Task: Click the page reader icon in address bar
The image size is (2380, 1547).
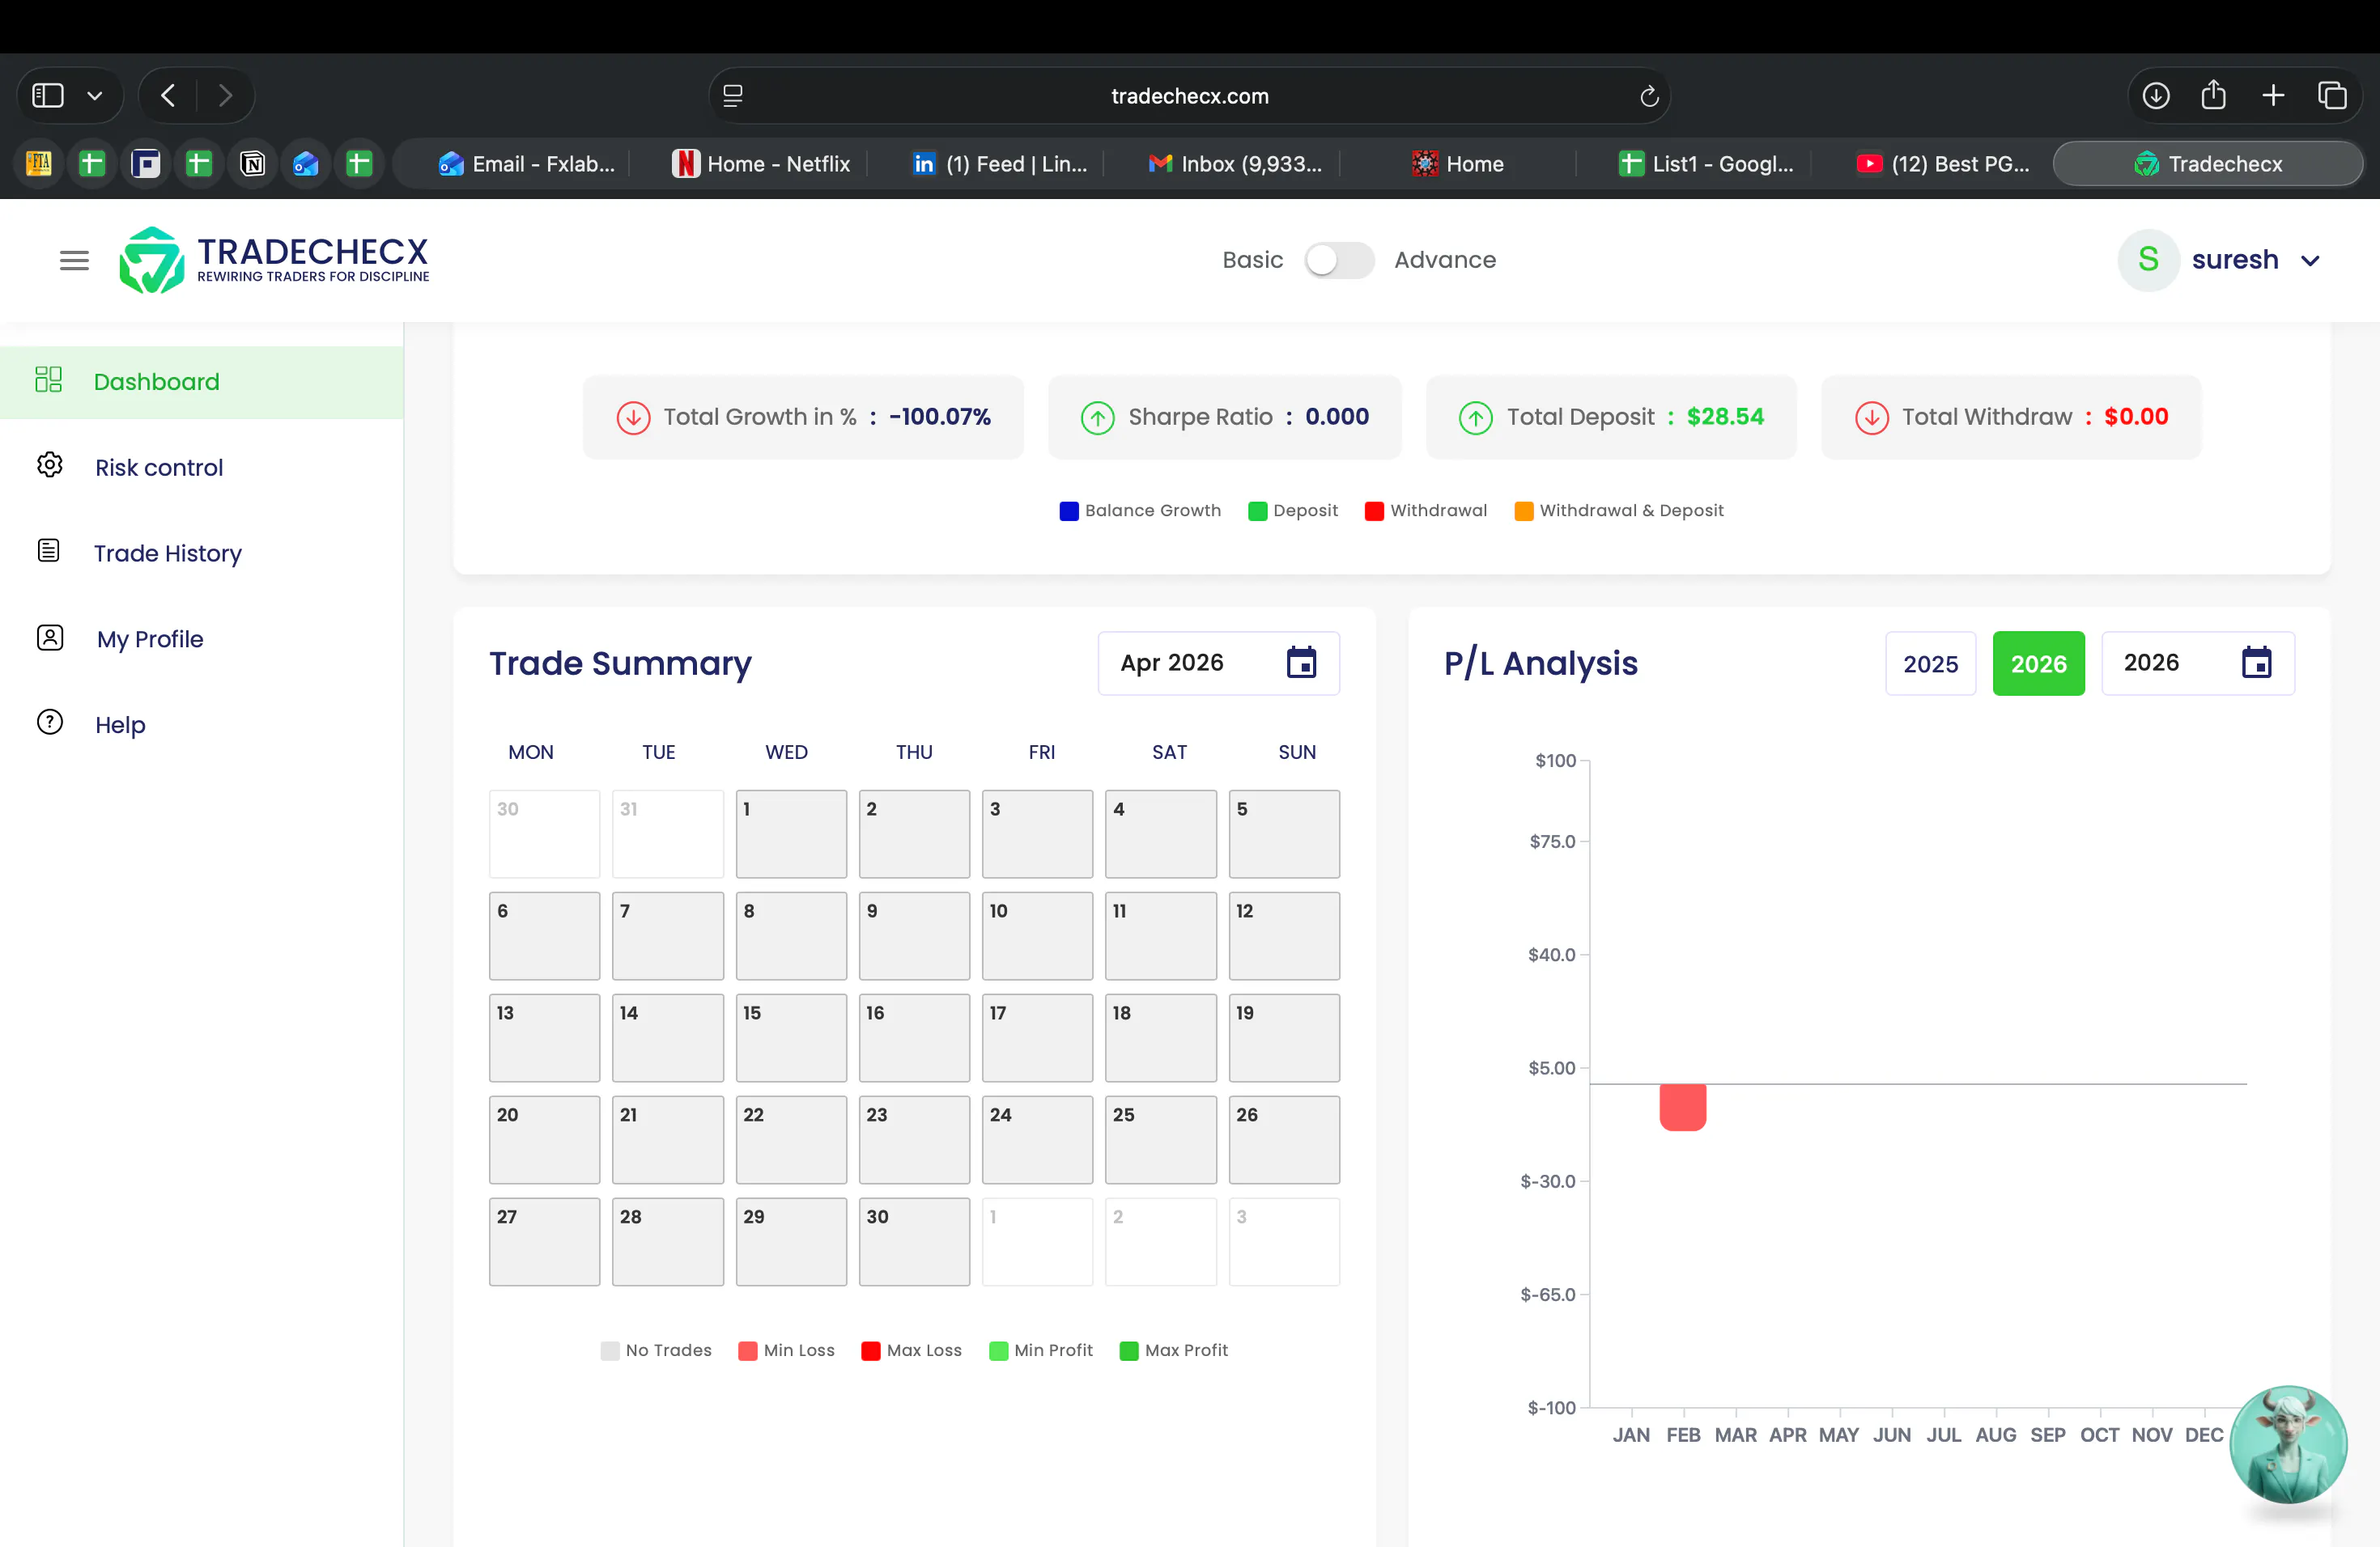Action: click(x=733, y=96)
